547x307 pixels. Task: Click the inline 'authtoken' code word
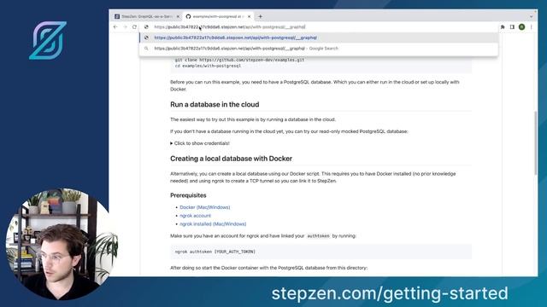click(318, 236)
